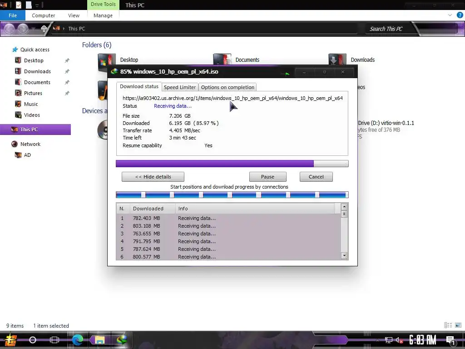Cancel the download
The width and height of the screenshot is (465, 349).
click(x=316, y=177)
